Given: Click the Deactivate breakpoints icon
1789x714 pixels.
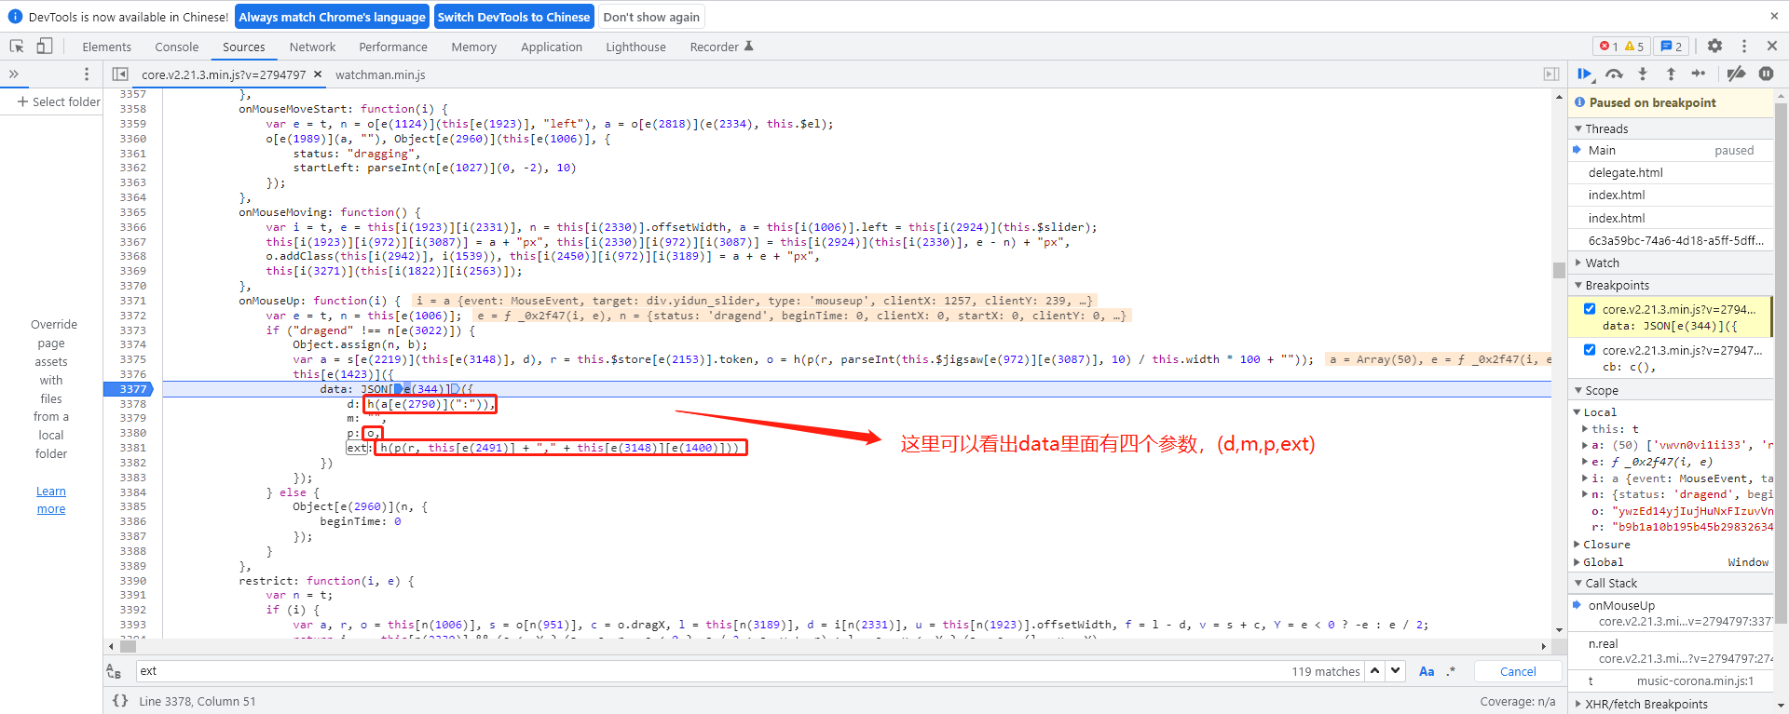Looking at the screenshot, I should coord(1736,74).
